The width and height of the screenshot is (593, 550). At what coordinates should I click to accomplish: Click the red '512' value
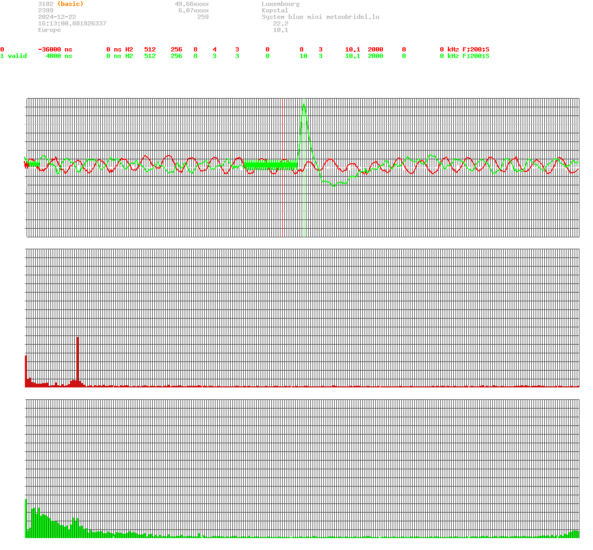click(150, 49)
